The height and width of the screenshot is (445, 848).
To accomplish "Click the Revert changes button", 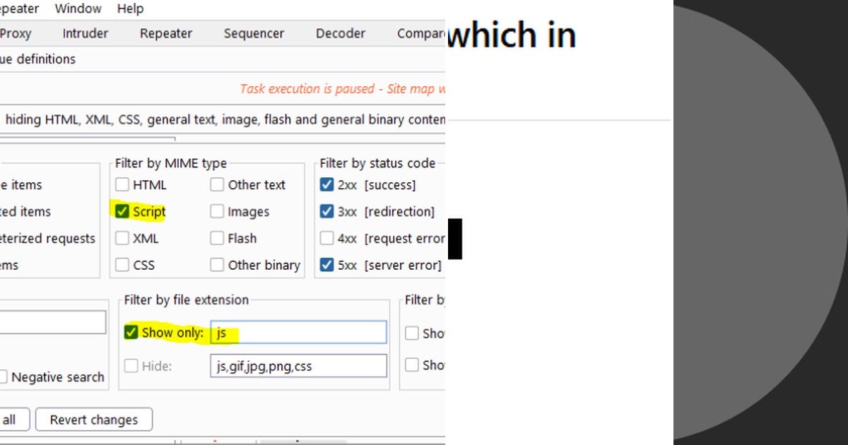I will [x=93, y=419].
